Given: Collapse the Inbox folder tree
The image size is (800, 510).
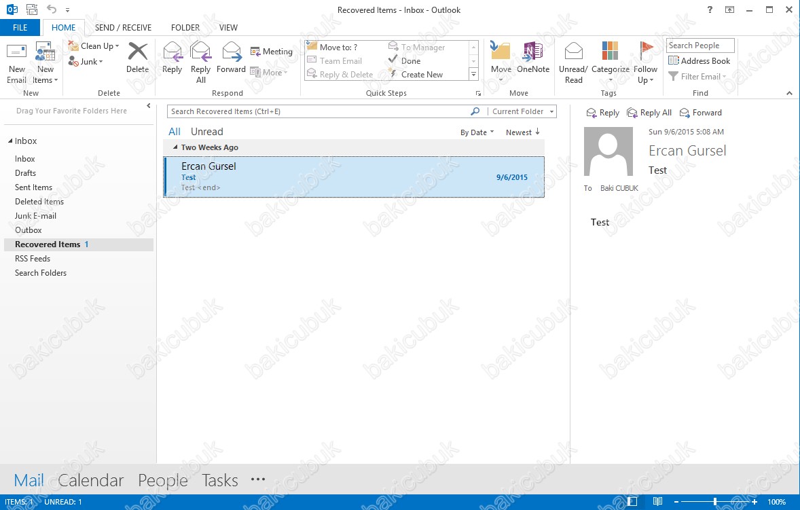Looking at the screenshot, I should click(10, 141).
